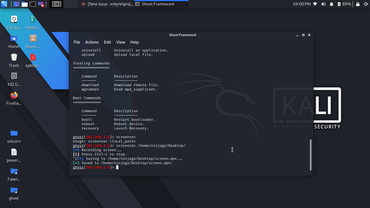Open the apktool desktop icon
Screen dimensions: 370x208
33,60
